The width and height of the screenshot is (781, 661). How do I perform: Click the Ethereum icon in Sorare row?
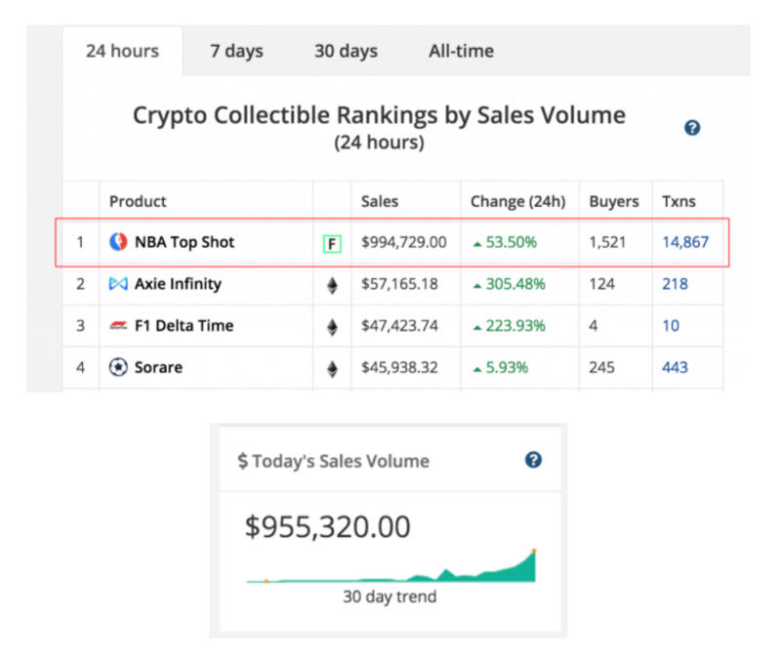[x=332, y=369]
